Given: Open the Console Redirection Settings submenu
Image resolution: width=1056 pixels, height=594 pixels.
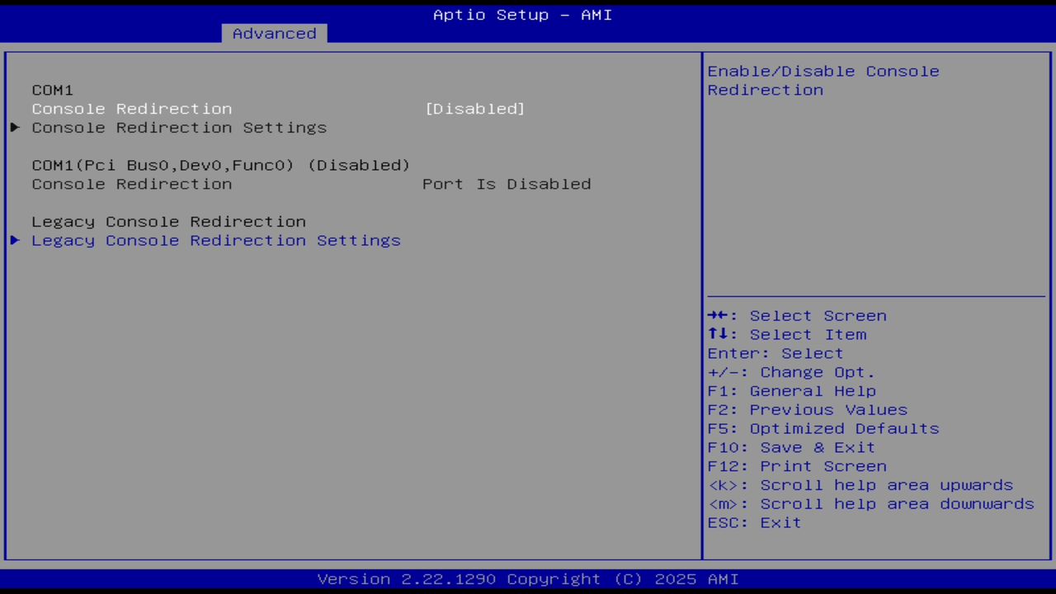Looking at the screenshot, I should pos(179,127).
